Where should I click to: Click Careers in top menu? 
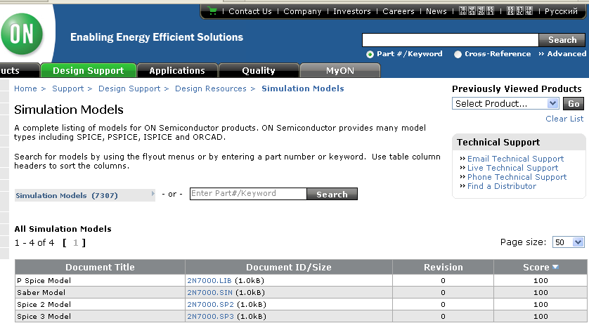[x=399, y=11]
